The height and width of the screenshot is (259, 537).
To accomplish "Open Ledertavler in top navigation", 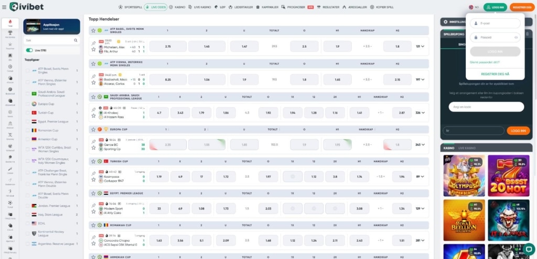I will point(240,7).
